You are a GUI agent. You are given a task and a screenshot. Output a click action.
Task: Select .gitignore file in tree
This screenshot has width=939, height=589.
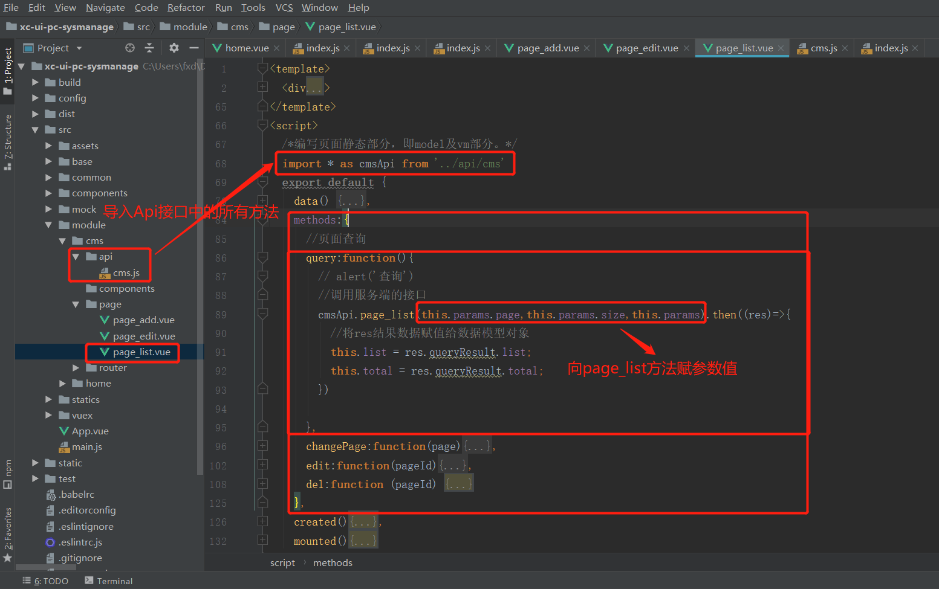tap(74, 558)
